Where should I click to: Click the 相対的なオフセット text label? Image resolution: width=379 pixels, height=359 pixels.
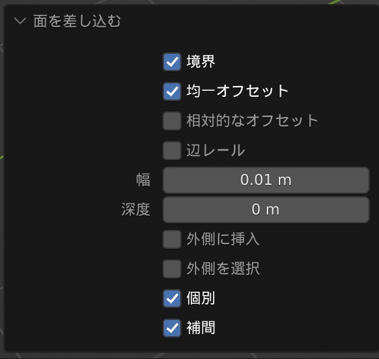pyautogui.click(x=252, y=120)
